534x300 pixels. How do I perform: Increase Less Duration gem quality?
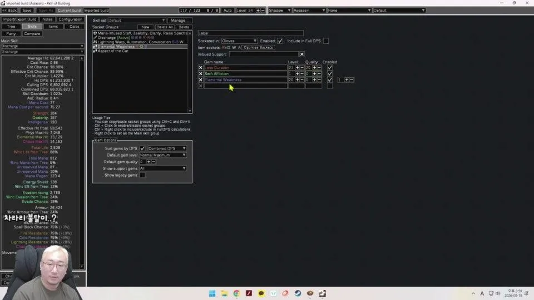(314, 68)
